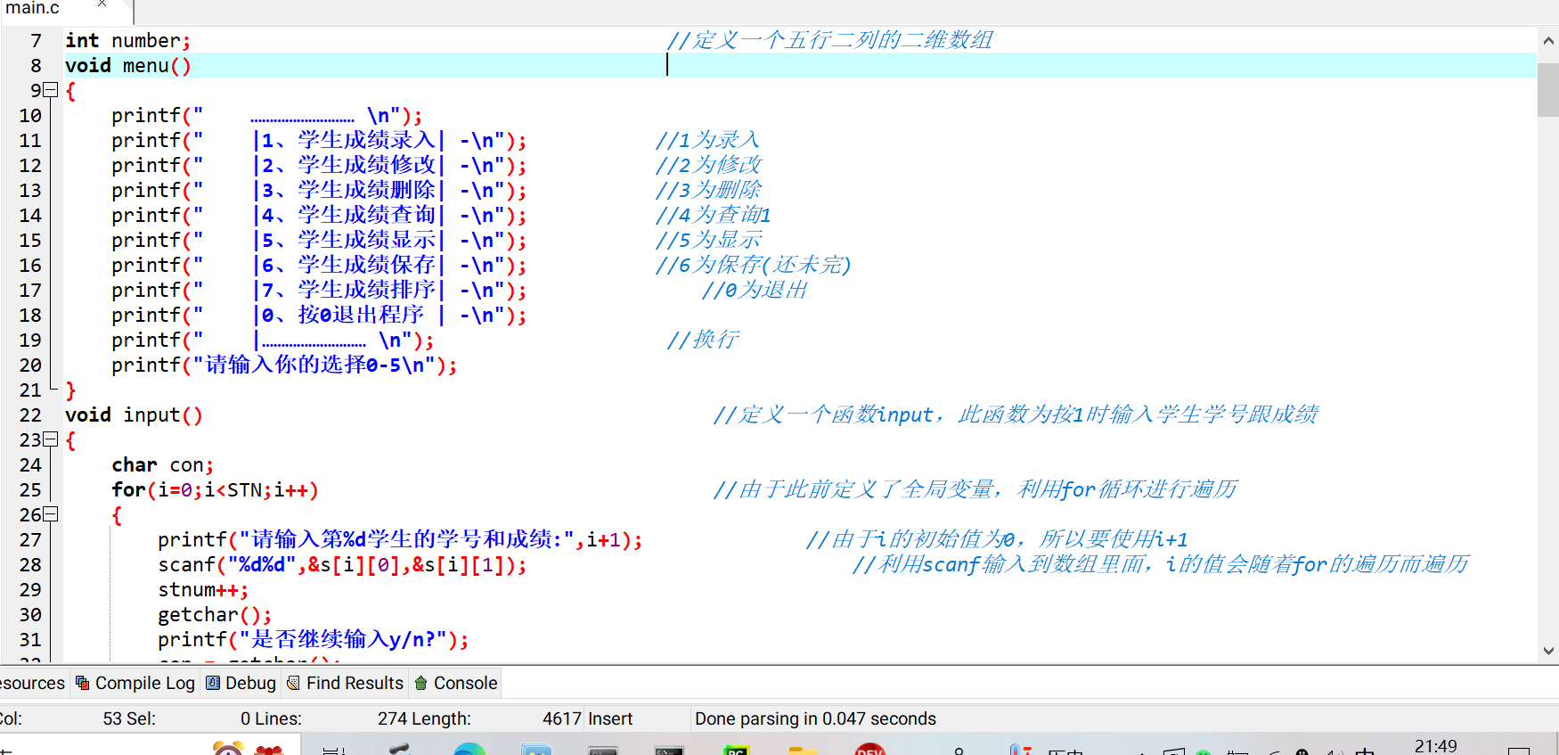
Task: Click the editor vertical scrollbar thumb
Action: (1548, 89)
